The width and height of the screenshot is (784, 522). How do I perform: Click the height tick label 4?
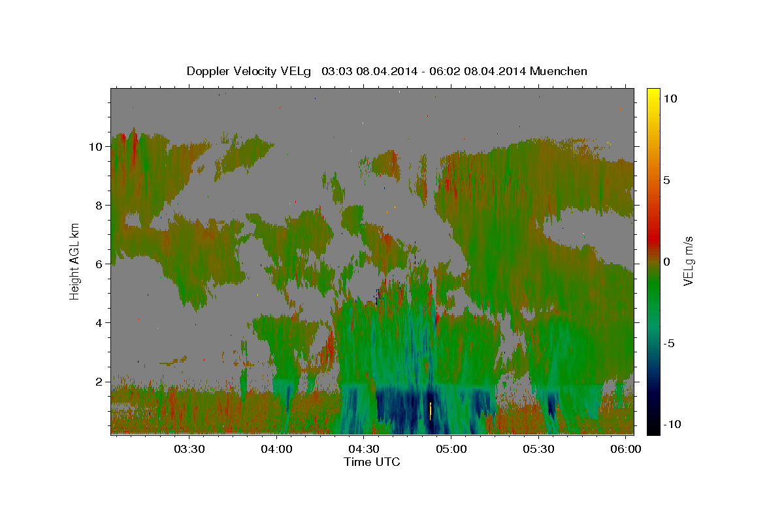click(99, 322)
